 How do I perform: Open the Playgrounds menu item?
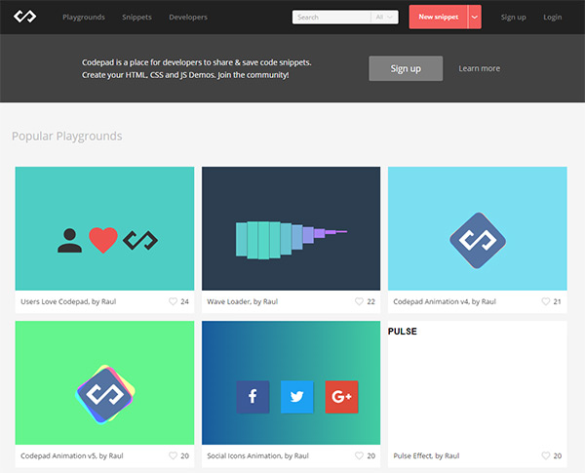pos(84,18)
